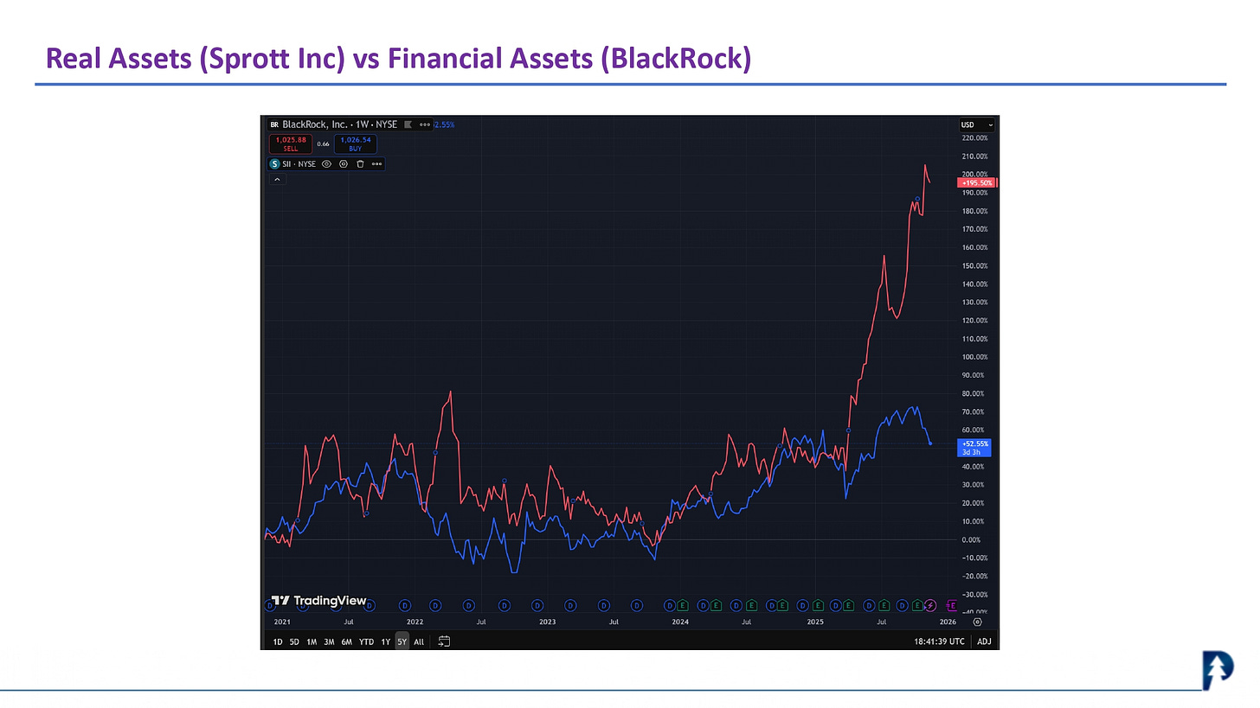Viewport: 1260px width, 708px height.
Task: Open the go-to-date calendar icon
Action: coord(444,641)
